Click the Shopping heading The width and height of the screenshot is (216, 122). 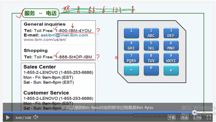pos(36,51)
